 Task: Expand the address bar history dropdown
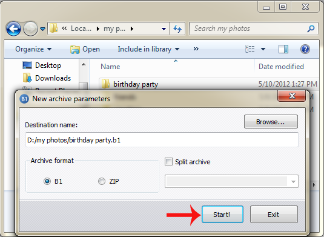tap(164, 28)
